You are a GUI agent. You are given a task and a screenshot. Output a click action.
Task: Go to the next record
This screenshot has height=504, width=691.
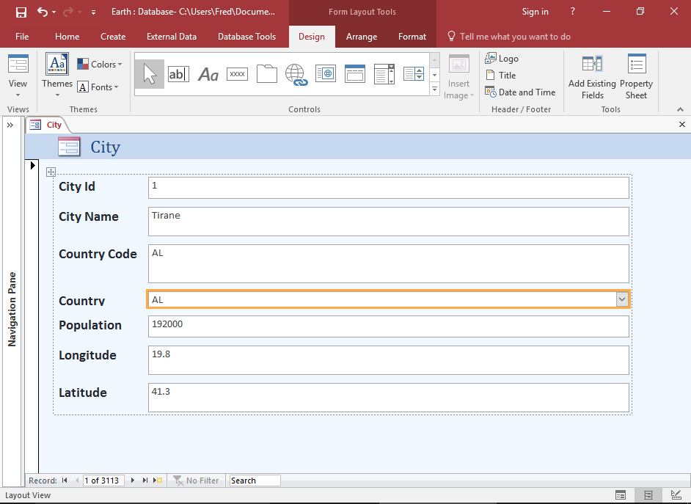[x=133, y=481]
